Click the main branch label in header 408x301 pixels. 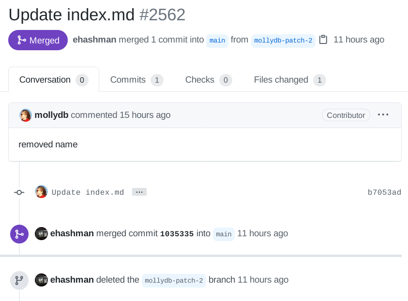click(x=217, y=41)
